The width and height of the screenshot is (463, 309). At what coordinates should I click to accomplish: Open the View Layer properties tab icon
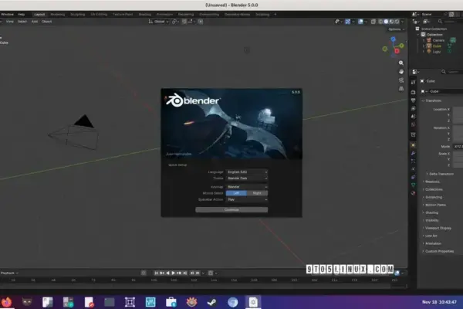(413, 108)
